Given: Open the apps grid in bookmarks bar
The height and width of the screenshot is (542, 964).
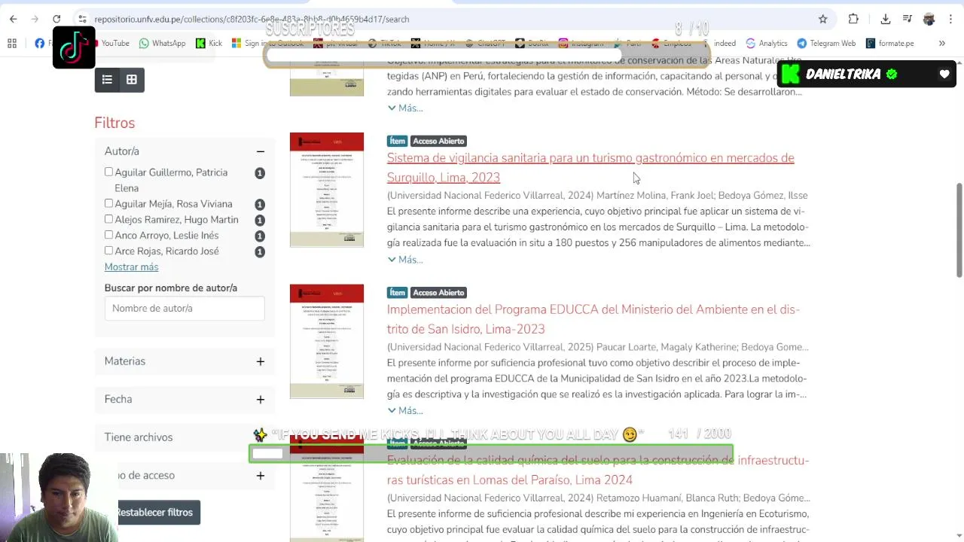Looking at the screenshot, I should 12,43.
